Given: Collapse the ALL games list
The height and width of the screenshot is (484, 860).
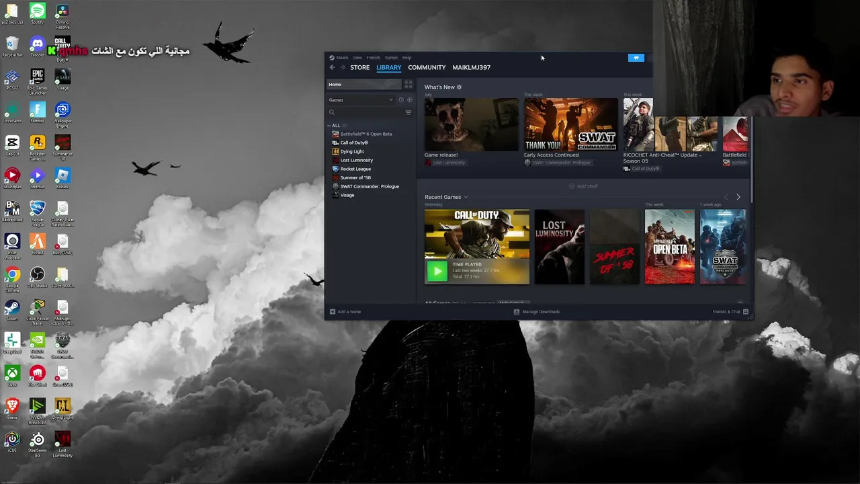Looking at the screenshot, I should tap(330, 126).
